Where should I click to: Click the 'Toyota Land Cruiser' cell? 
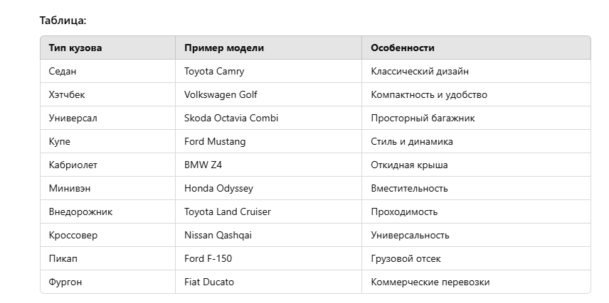[x=268, y=211]
